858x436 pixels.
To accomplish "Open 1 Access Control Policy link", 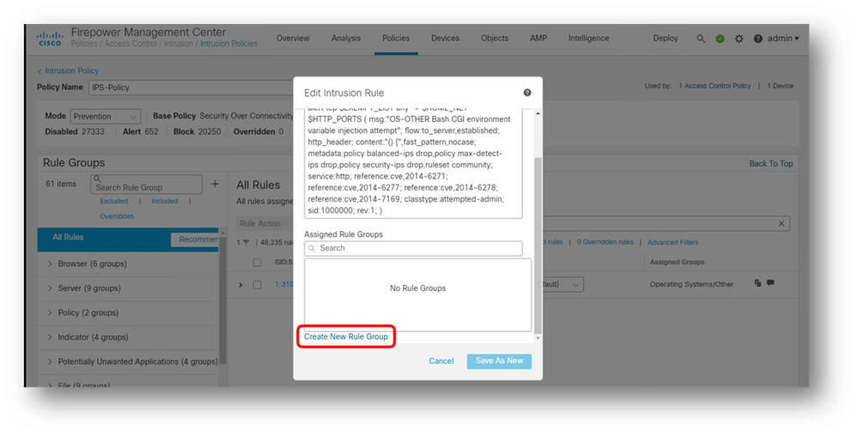I will pos(715,86).
